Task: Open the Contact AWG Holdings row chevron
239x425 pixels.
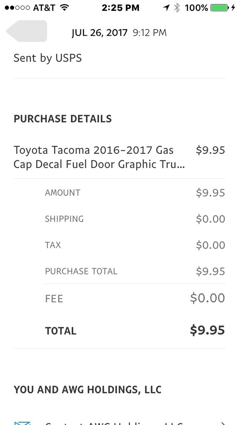Action: pyautogui.click(x=223, y=423)
